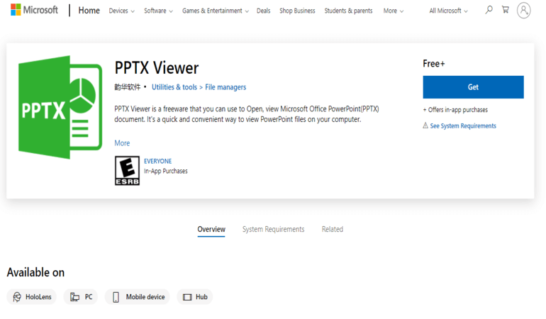546x319 pixels.
Task: Click the EVERYONE rating link
Action: pyautogui.click(x=157, y=161)
